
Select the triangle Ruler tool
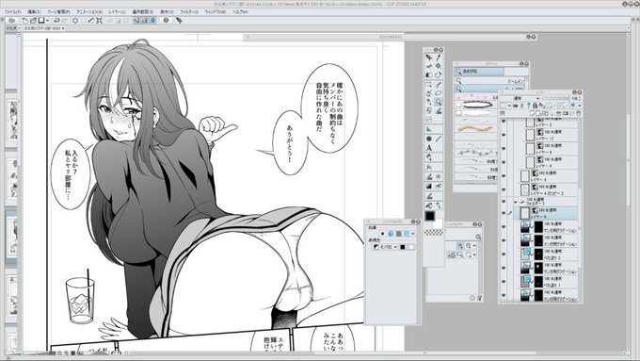428,129
